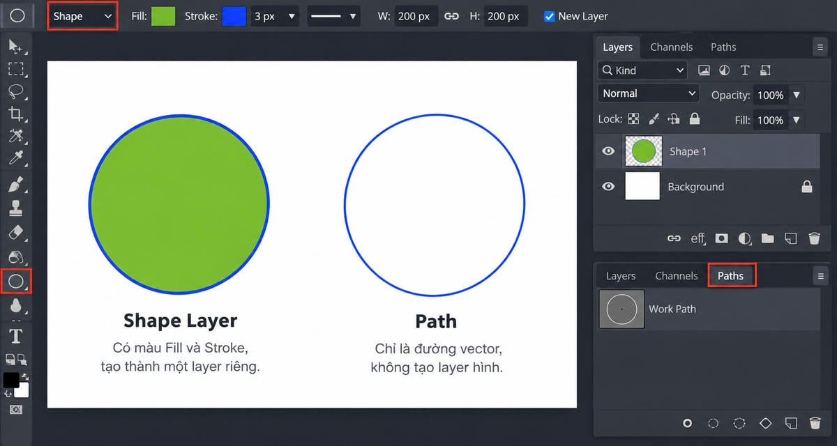Open the stroke line style dropdown

[334, 16]
